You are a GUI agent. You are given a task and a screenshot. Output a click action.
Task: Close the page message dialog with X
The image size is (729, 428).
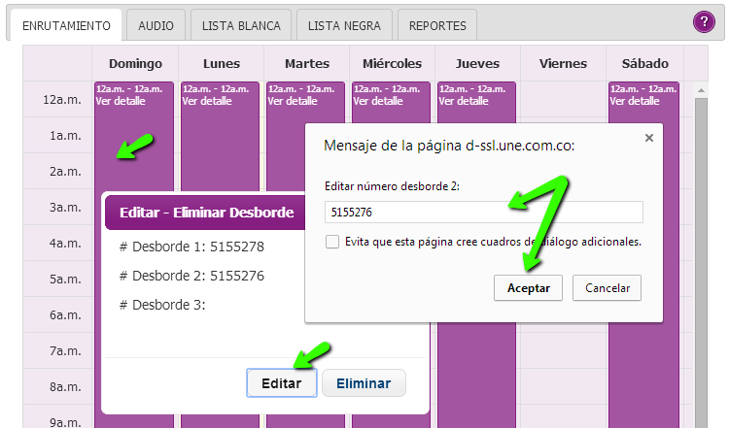click(649, 138)
